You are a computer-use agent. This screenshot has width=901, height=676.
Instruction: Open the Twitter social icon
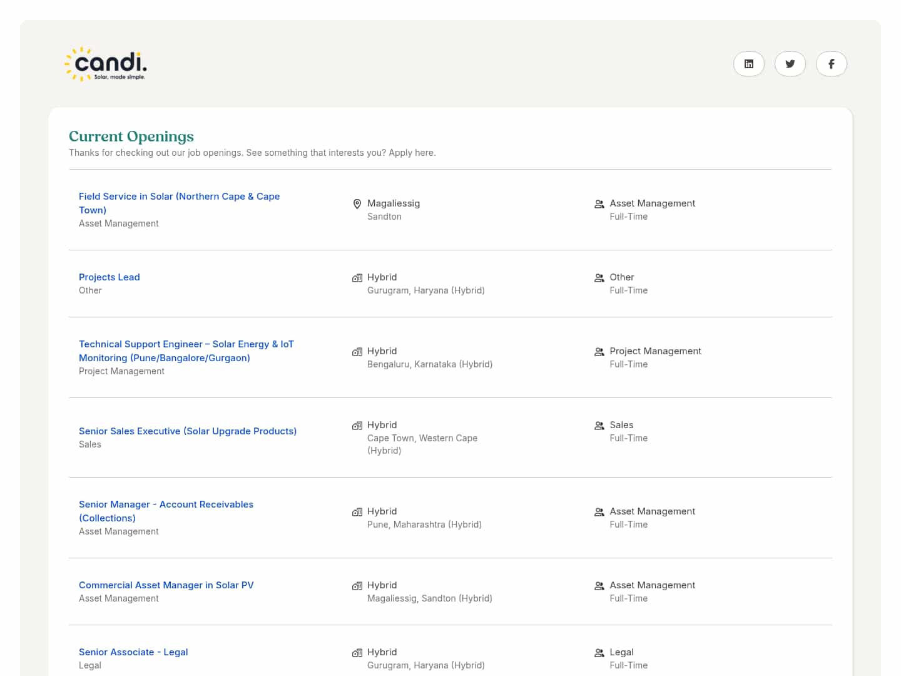[x=790, y=64]
